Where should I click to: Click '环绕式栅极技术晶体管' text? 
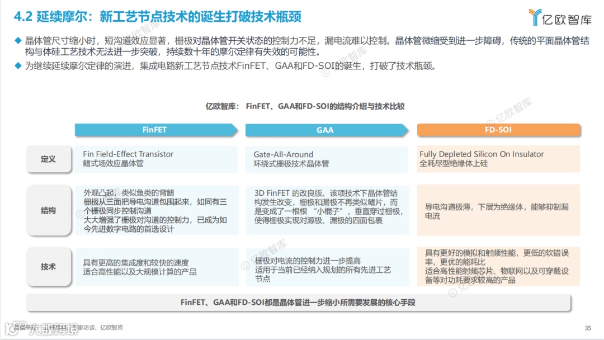pyautogui.click(x=291, y=164)
